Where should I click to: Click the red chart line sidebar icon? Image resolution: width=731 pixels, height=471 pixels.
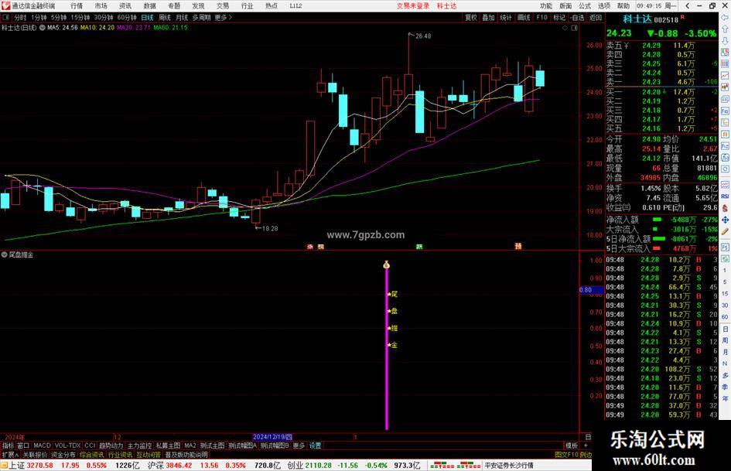(x=725, y=76)
